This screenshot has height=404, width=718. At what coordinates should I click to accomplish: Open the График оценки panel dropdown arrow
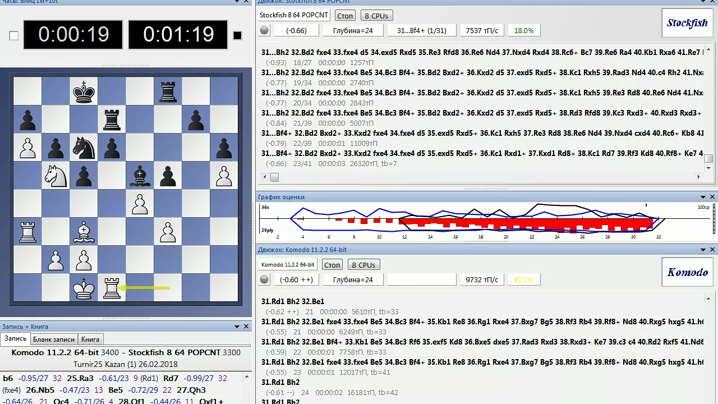pyautogui.click(x=703, y=197)
